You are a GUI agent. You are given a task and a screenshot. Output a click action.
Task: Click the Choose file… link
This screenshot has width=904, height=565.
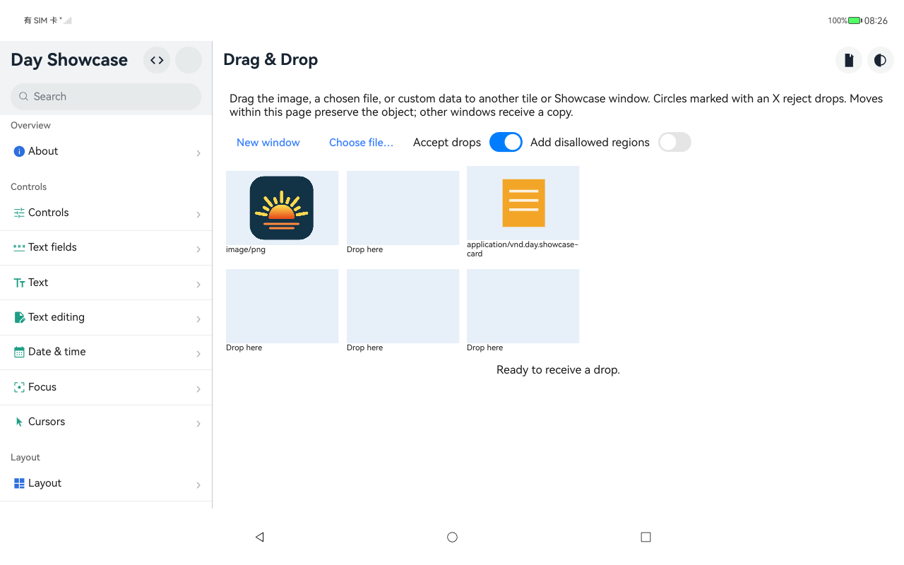coord(361,143)
